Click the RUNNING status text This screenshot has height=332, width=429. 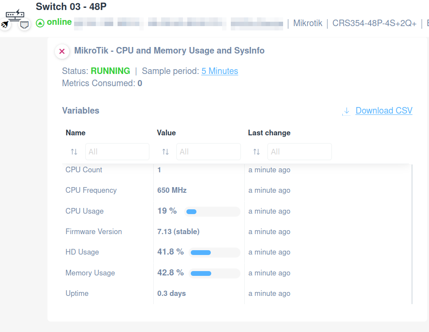click(110, 71)
